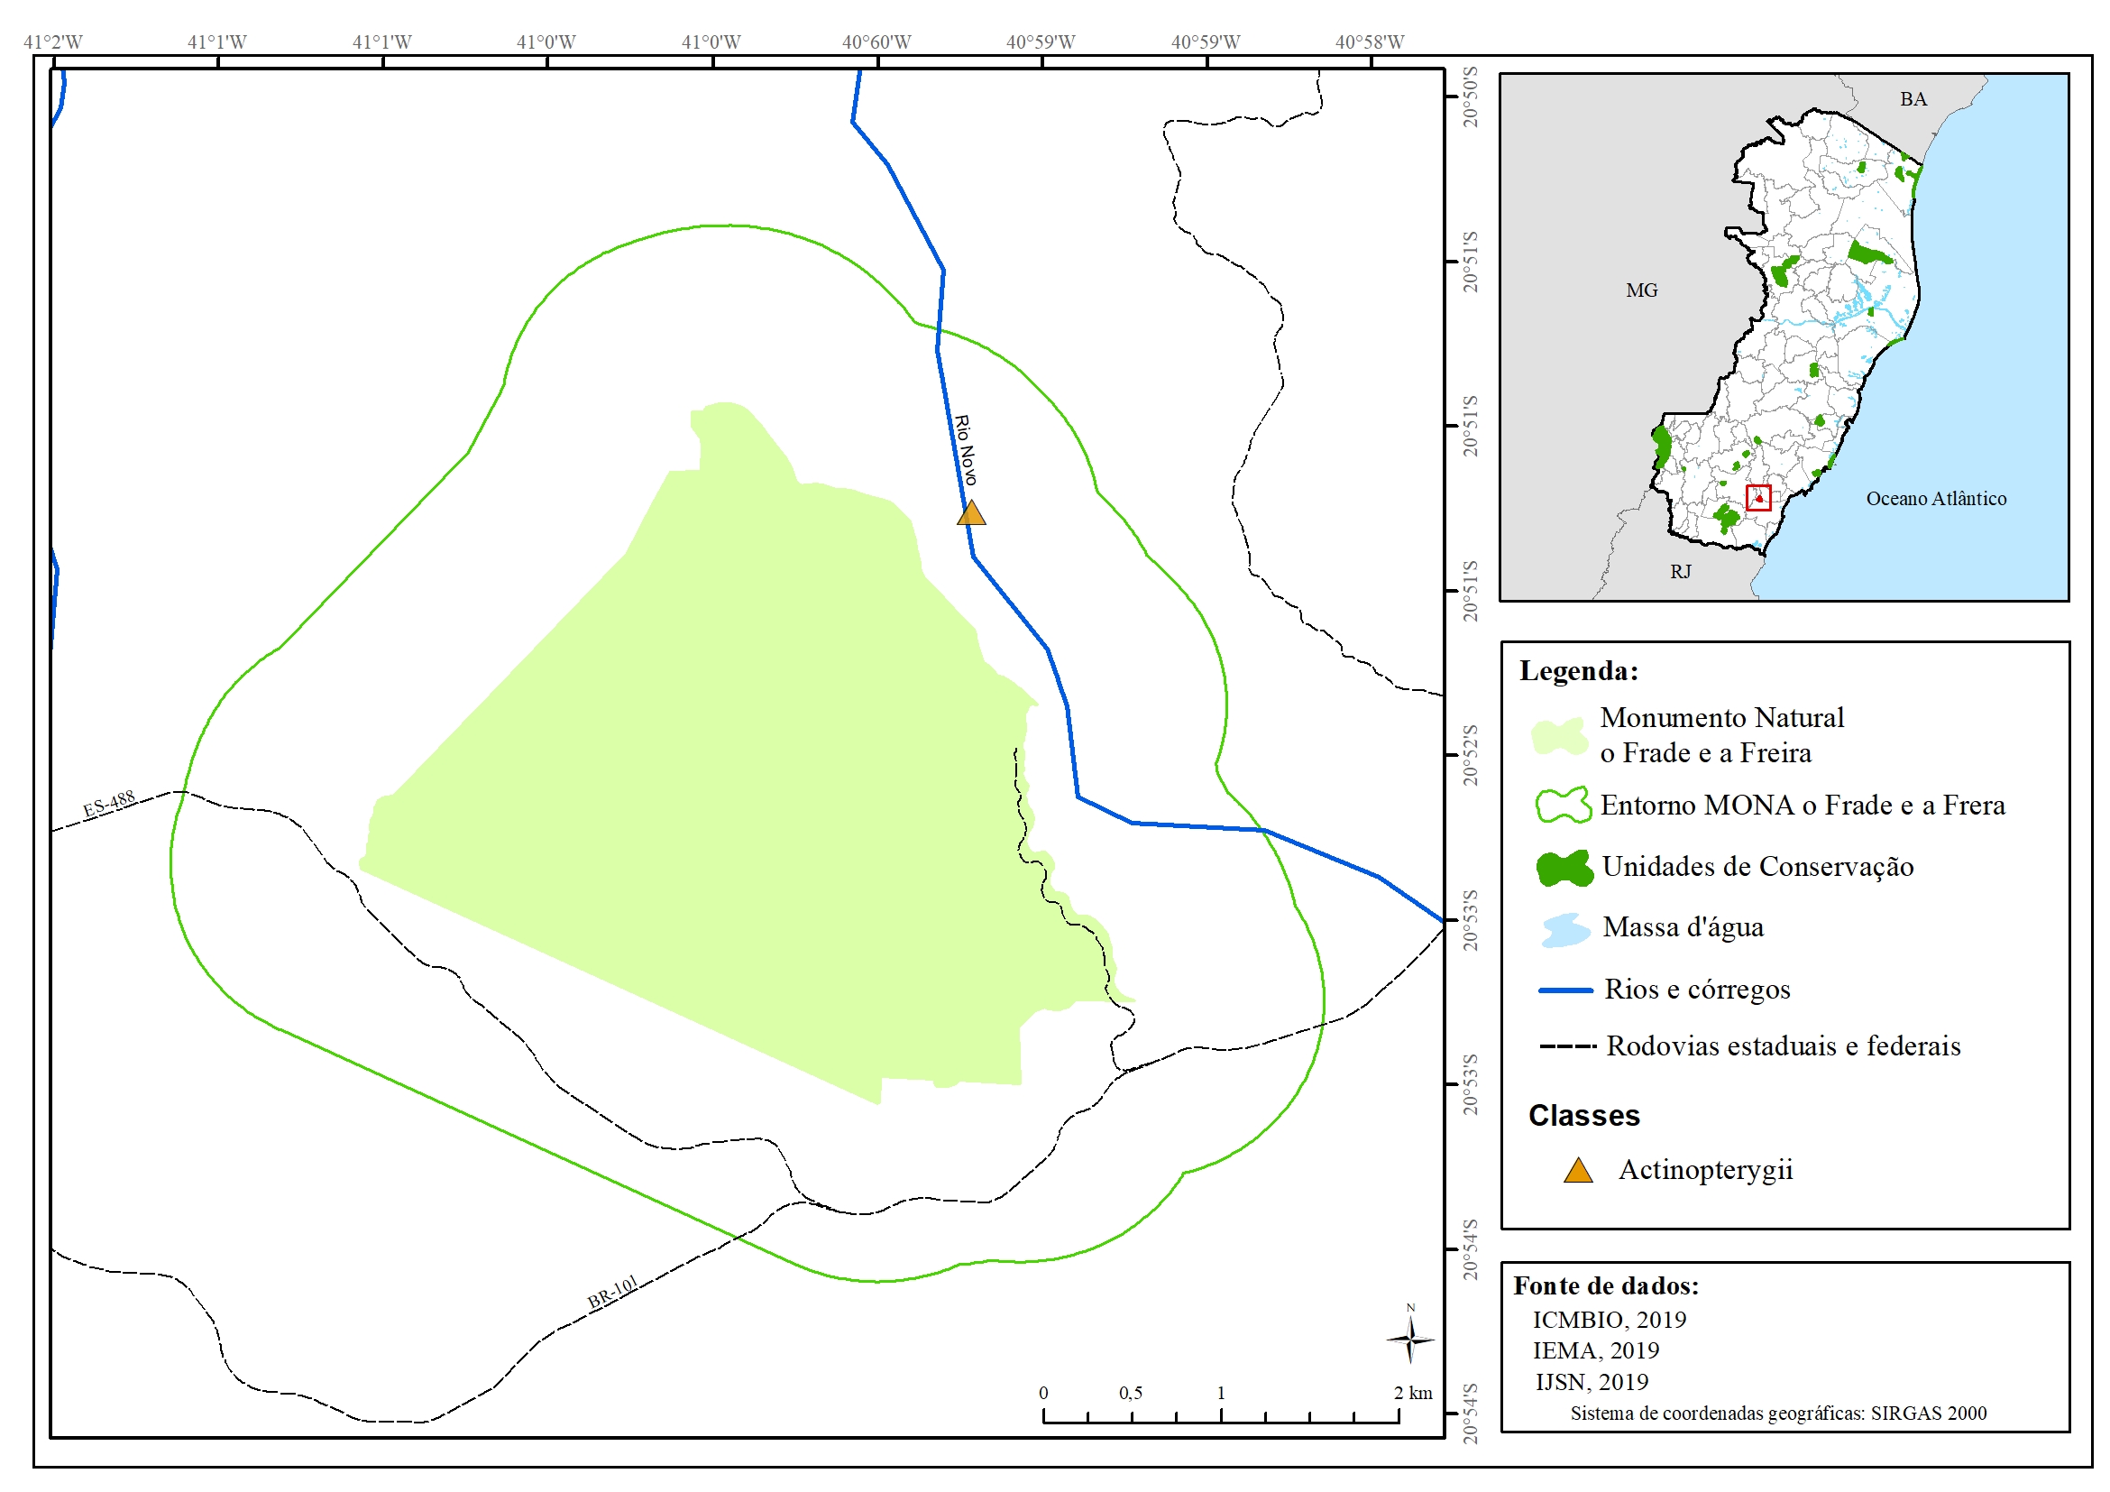Click the Fonte de dados heading
Viewport: 2110px width, 1492px height.
pyautogui.click(x=1605, y=1285)
